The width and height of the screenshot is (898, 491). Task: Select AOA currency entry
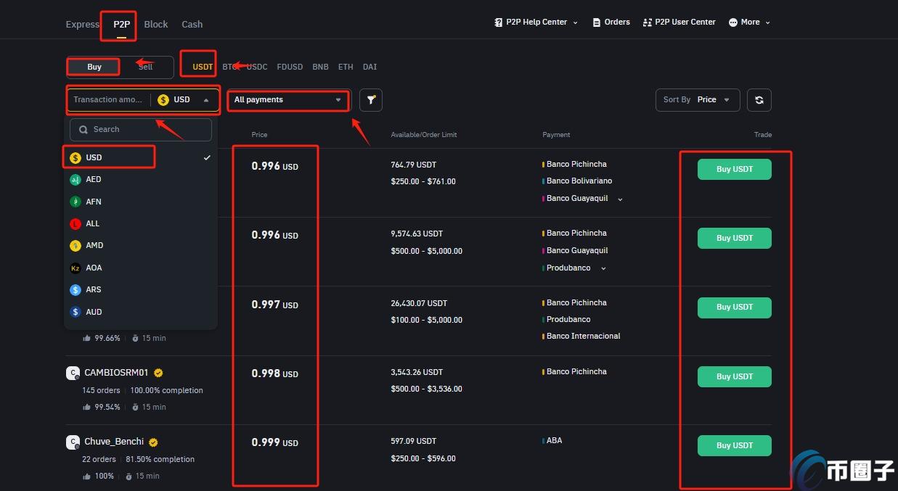(94, 268)
